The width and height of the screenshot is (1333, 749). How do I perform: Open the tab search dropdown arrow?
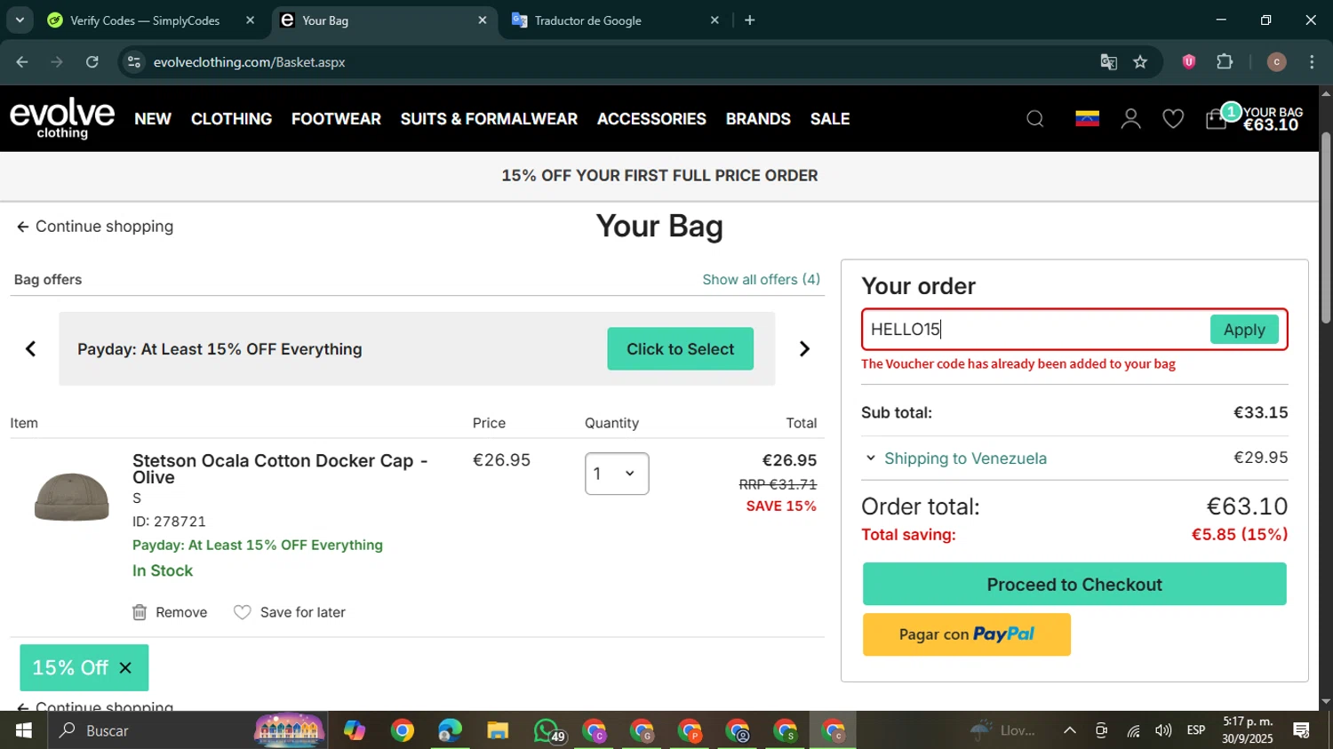[x=20, y=20]
